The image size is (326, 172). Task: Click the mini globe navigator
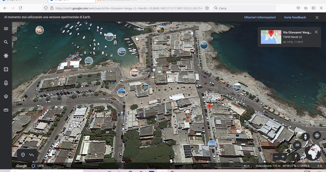(313, 152)
